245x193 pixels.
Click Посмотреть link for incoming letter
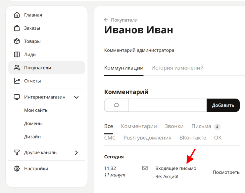pyautogui.click(x=226, y=172)
